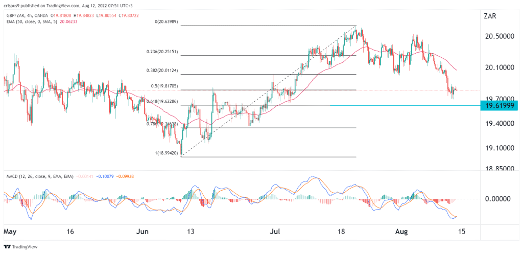Click the Jun date label
Viewport: 523px width, 253px height.
tap(144, 231)
